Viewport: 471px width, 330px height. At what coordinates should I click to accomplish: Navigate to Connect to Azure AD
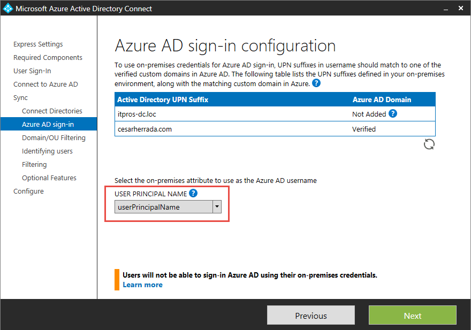45,85
